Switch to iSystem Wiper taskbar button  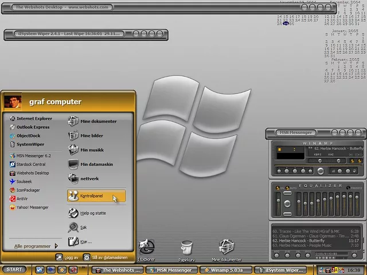tap(280, 270)
